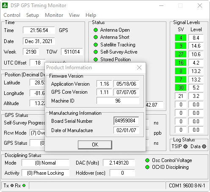Viewport: 210px width, 192px height.
Task: Close the Product Information dialog
Action: click(x=139, y=68)
